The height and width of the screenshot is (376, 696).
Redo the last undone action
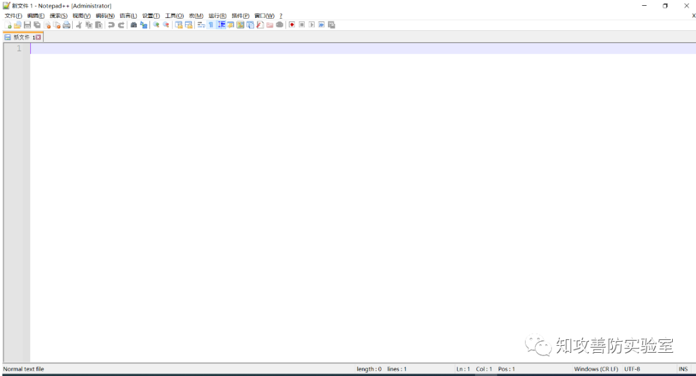point(121,25)
